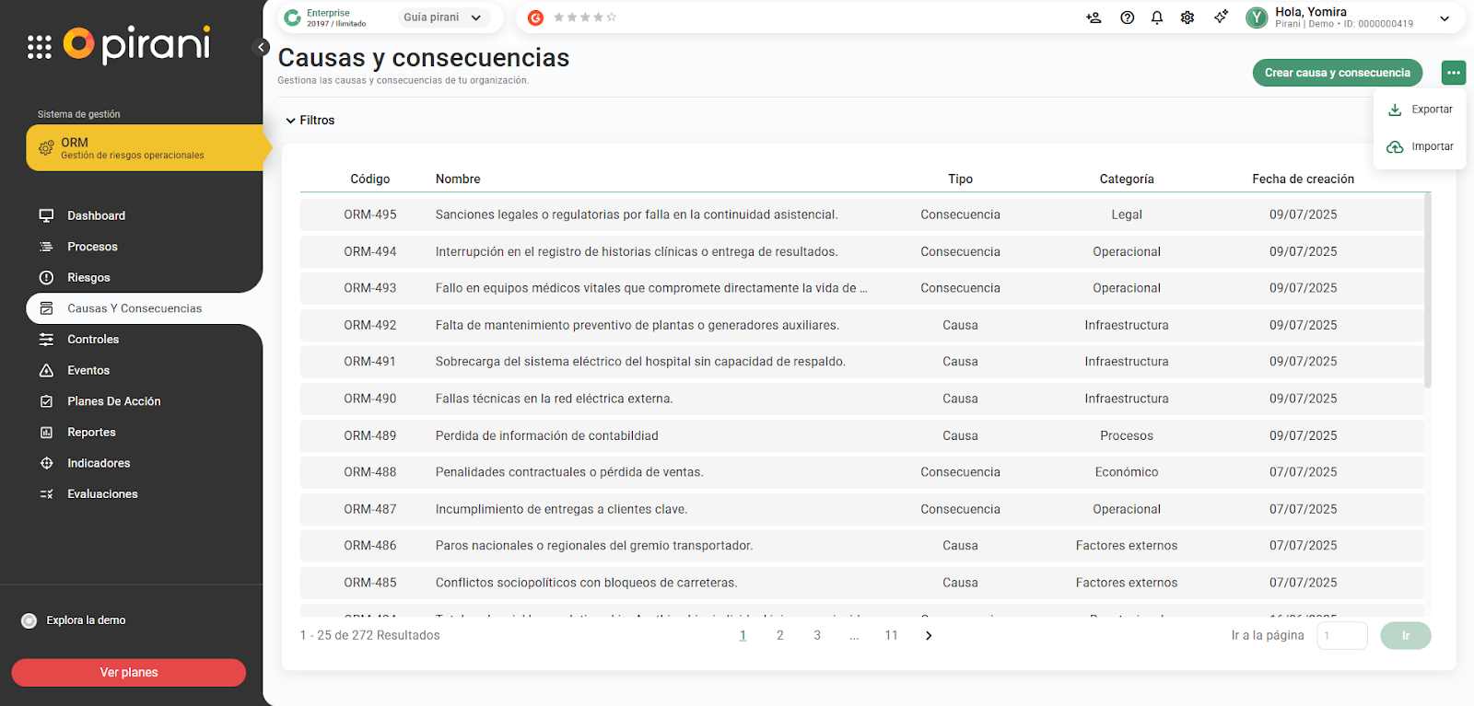Click the Causas Y Consecuencias sidebar icon
1474x706 pixels.
click(x=46, y=308)
